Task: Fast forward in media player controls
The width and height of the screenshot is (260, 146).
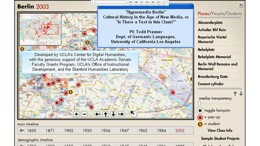Action: pyautogui.click(x=153, y=2)
